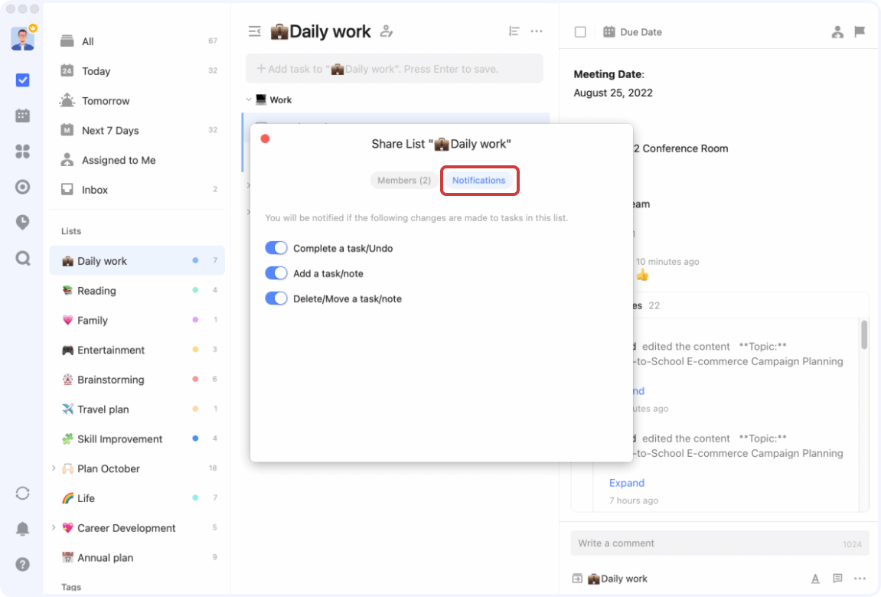881x597 pixels.
Task: Click the Expand link in activities
Action: 626,483
